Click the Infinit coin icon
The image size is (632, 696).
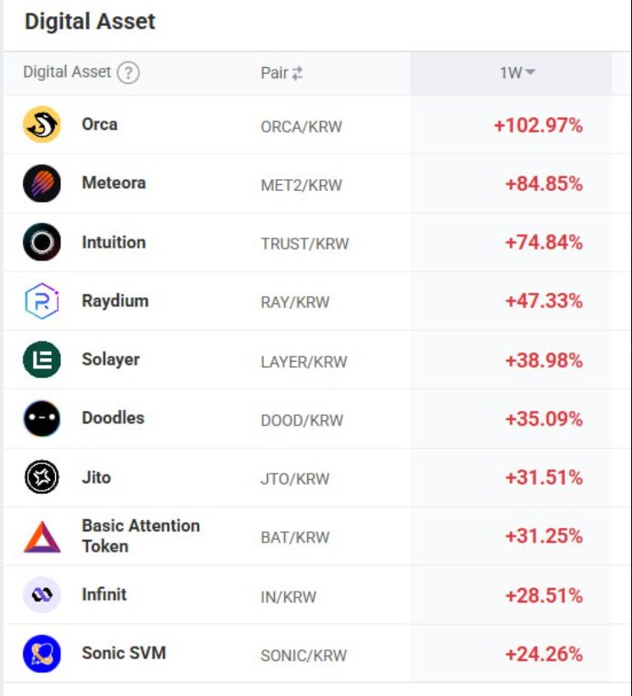click(42, 595)
